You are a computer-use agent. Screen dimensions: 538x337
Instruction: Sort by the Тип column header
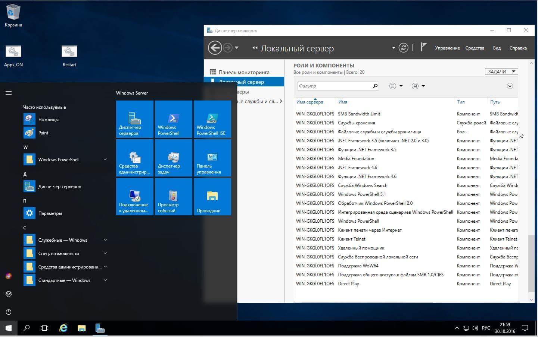pos(461,102)
